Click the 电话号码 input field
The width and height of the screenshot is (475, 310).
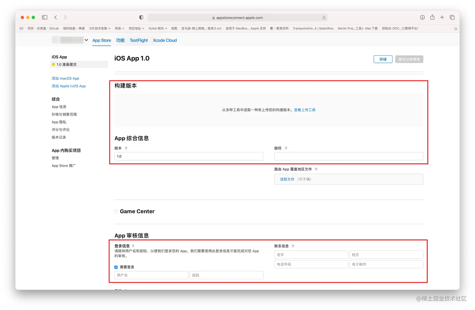311,264
